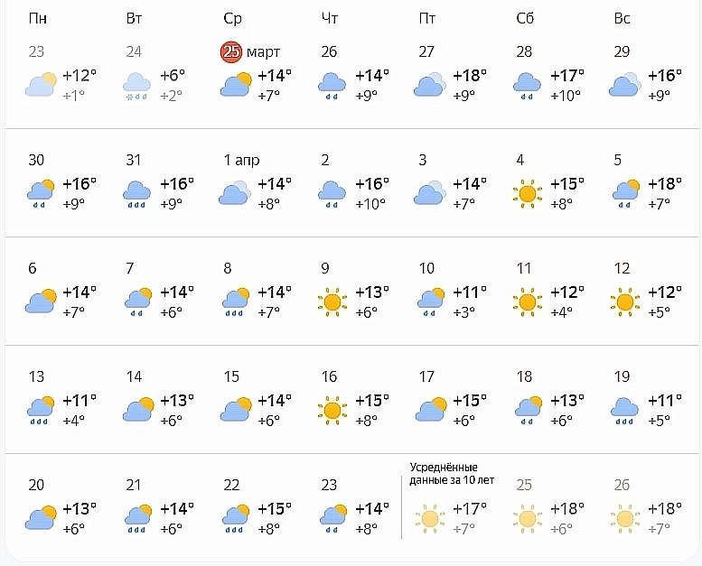Open the sun icon for April 12
The image size is (702, 566).
coord(625,301)
